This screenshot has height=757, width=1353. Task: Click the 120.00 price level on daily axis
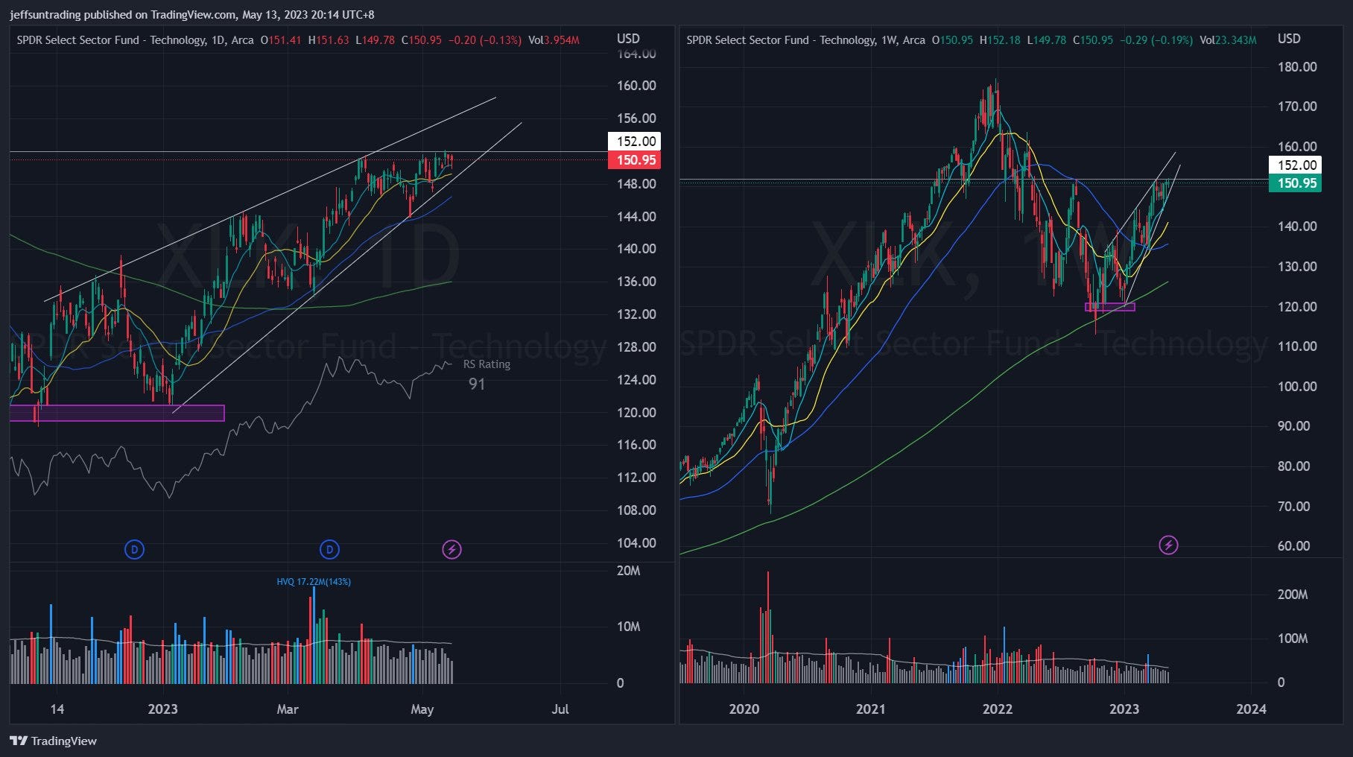pos(636,413)
